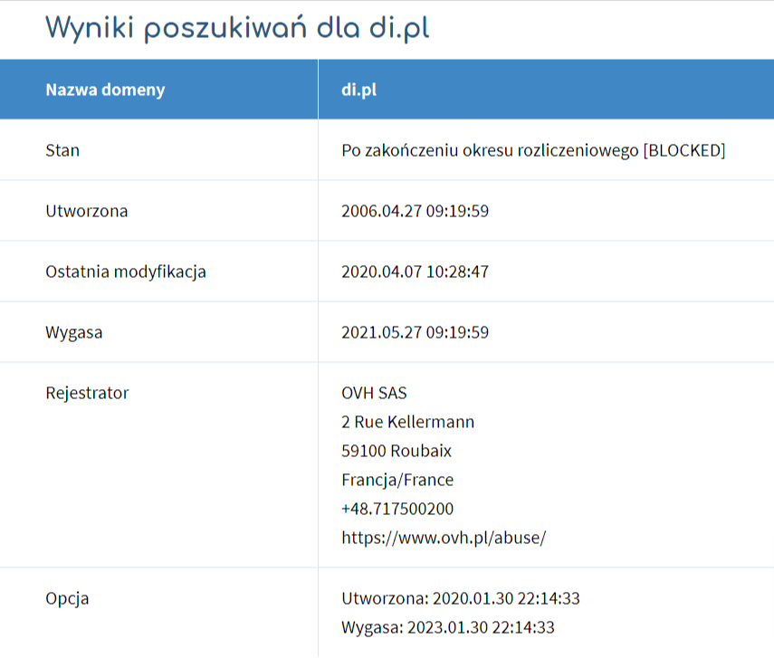Select the expiry date 2021.05.27 09:19:59
Screen dimensions: 774x658
415,332
